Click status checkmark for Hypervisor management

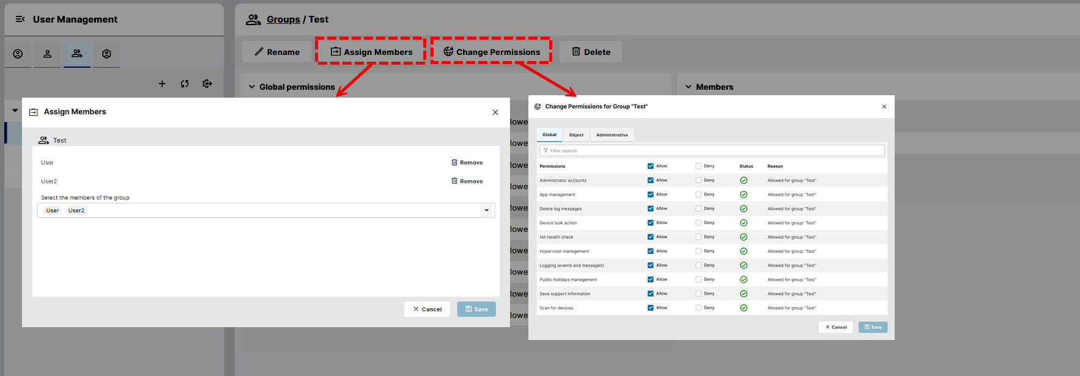[744, 251]
